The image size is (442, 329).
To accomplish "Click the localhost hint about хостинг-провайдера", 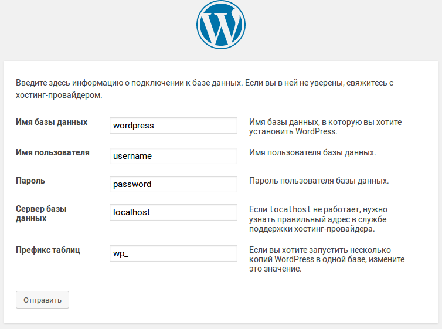I will point(318,219).
